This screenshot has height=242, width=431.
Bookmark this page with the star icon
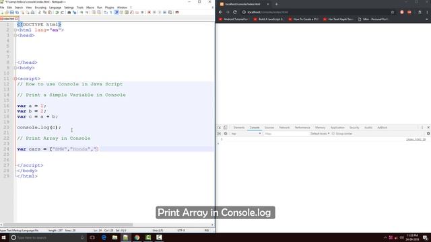[x=393, y=12]
